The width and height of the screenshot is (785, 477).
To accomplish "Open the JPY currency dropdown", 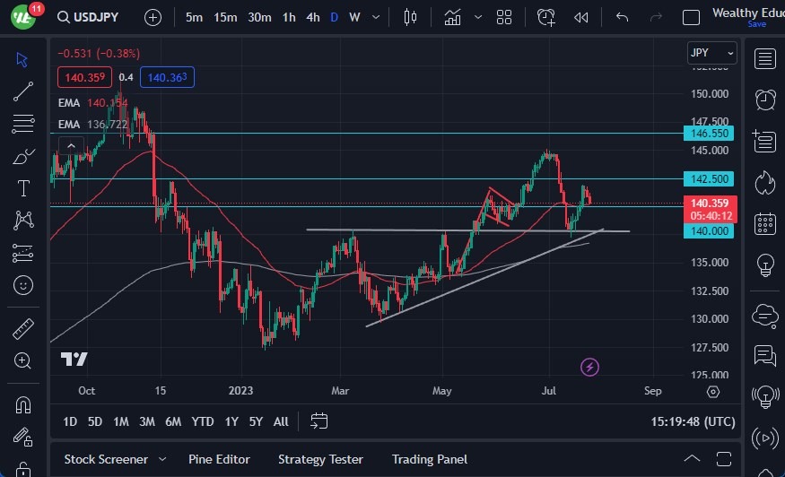I will click(x=712, y=54).
